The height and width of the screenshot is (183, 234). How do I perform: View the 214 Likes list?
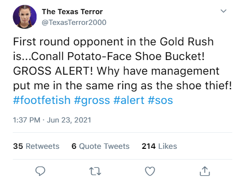pos(159,146)
